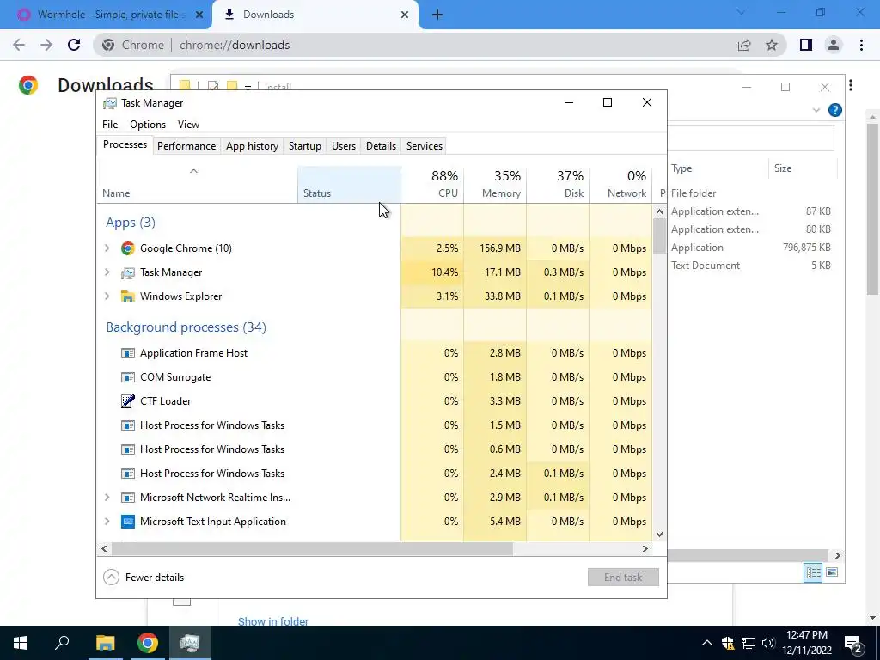Expand the Explorer ribbon chevron
This screenshot has width=880, height=660.
point(816,110)
